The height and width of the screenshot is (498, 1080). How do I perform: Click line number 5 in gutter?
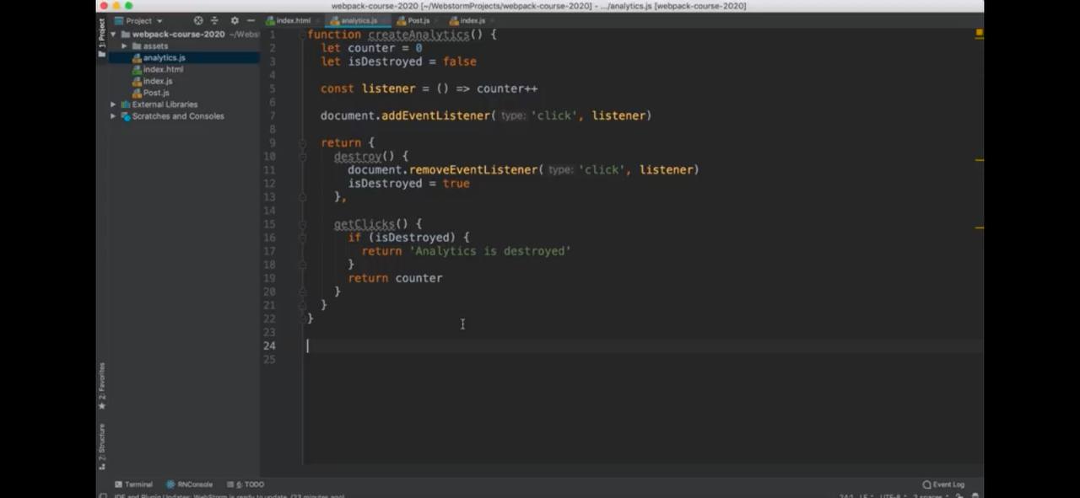tap(273, 88)
